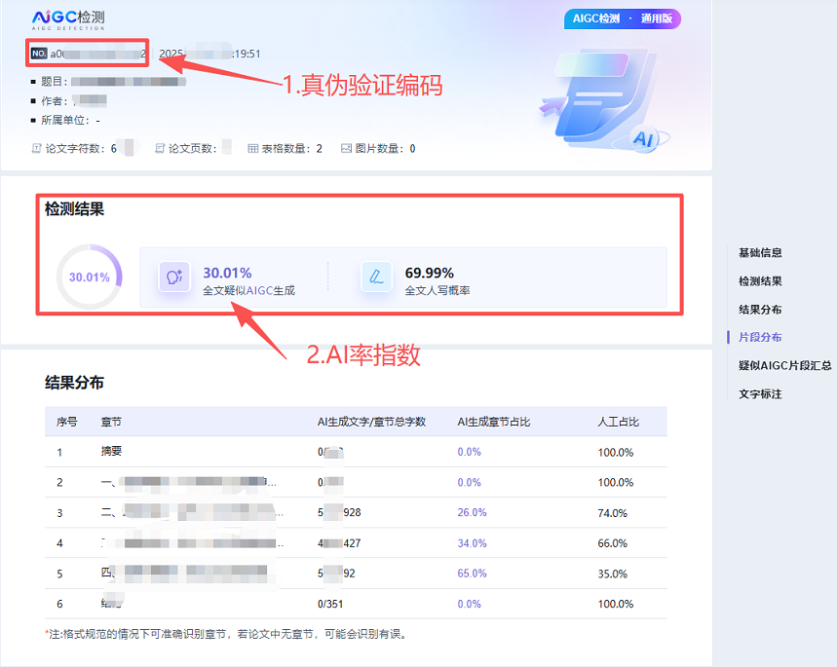
Task: Click the 论文页数 page count icon
Action: click(157, 149)
